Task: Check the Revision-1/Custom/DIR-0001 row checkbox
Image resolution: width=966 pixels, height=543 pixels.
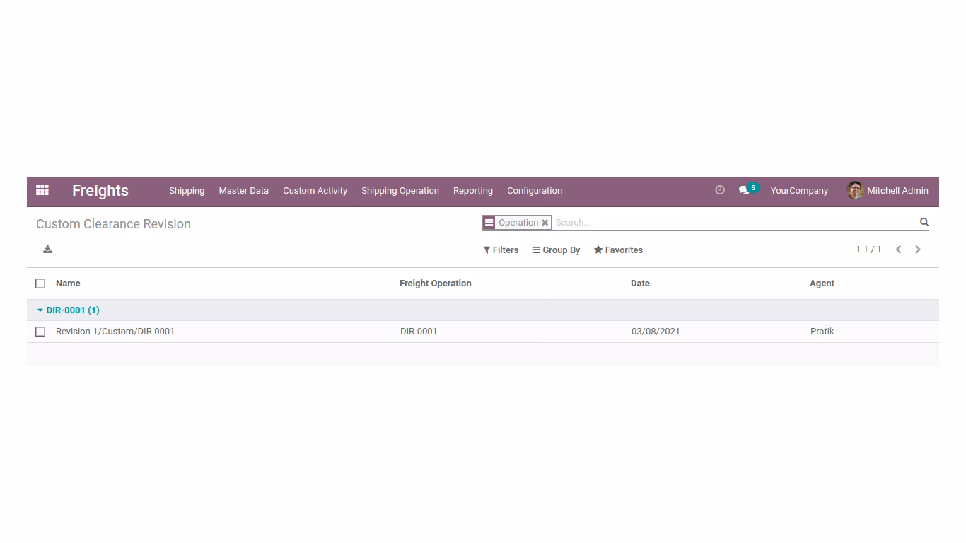Action: [40, 332]
